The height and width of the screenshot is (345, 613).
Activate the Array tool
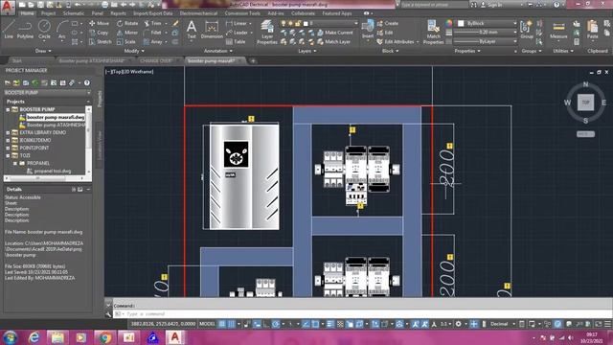tap(152, 41)
